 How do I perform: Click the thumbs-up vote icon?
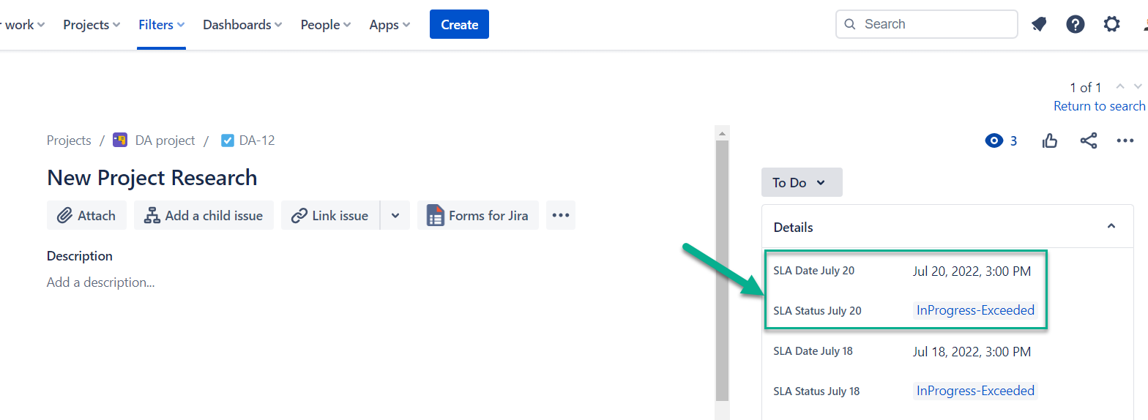click(x=1050, y=141)
